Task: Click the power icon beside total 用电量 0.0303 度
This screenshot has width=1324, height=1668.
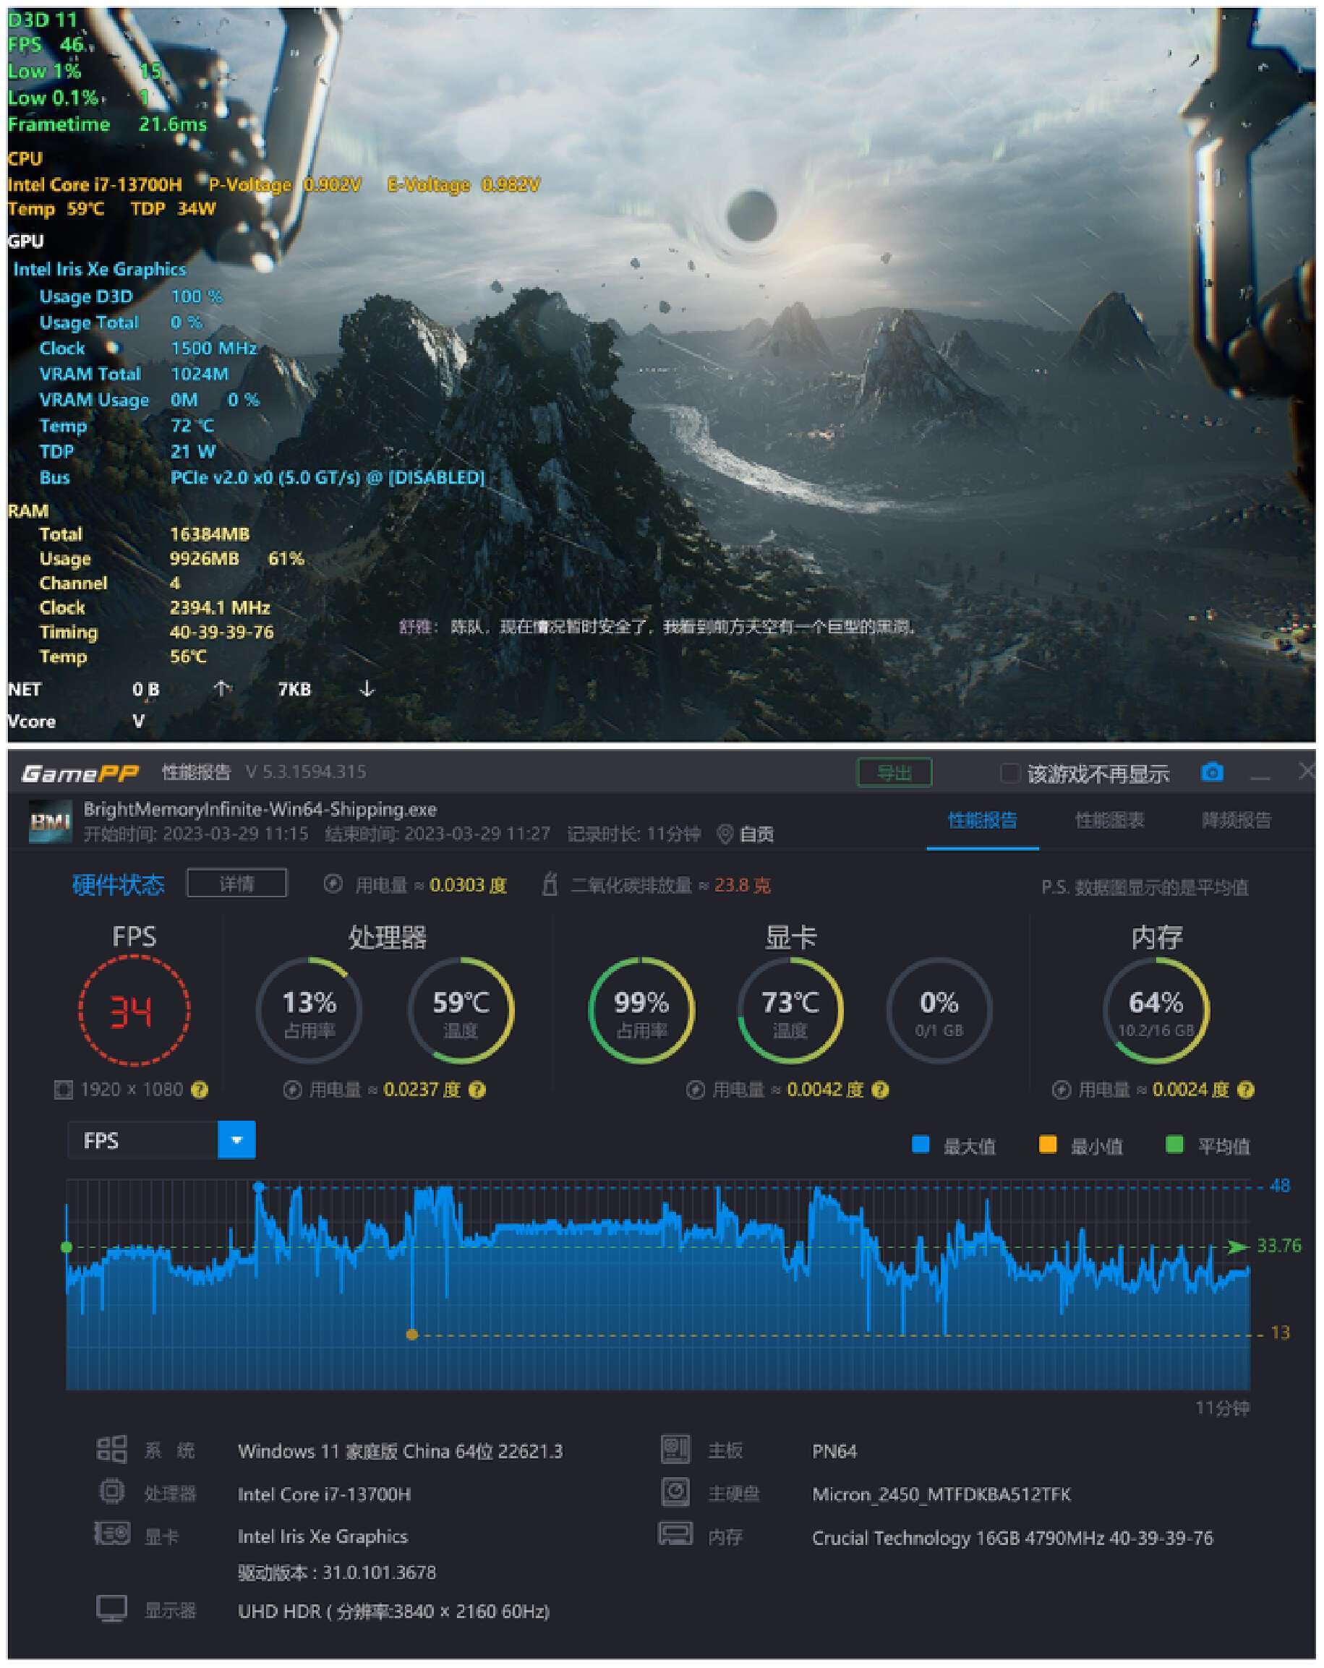Action: tap(333, 884)
